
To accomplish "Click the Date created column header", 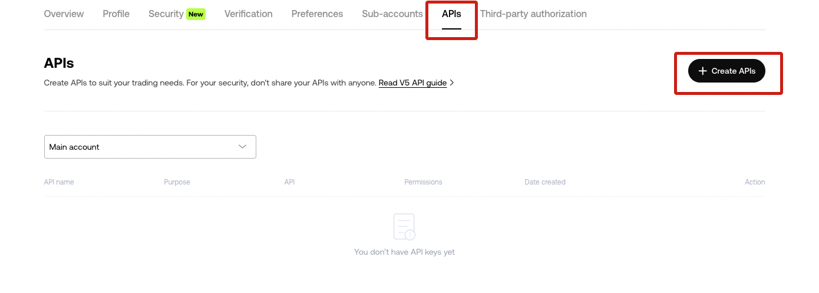I will point(545,182).
